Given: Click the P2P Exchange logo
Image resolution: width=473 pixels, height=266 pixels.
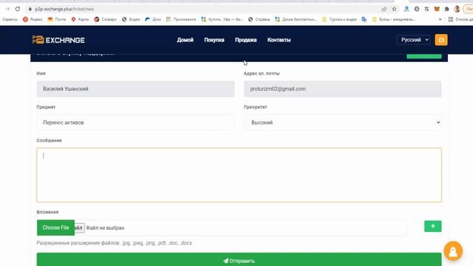Looking at the screenshot, I should (x=58, y=40).
